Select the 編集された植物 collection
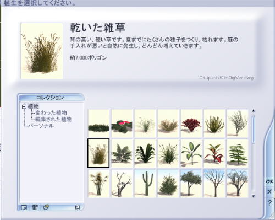 [53, 119]
